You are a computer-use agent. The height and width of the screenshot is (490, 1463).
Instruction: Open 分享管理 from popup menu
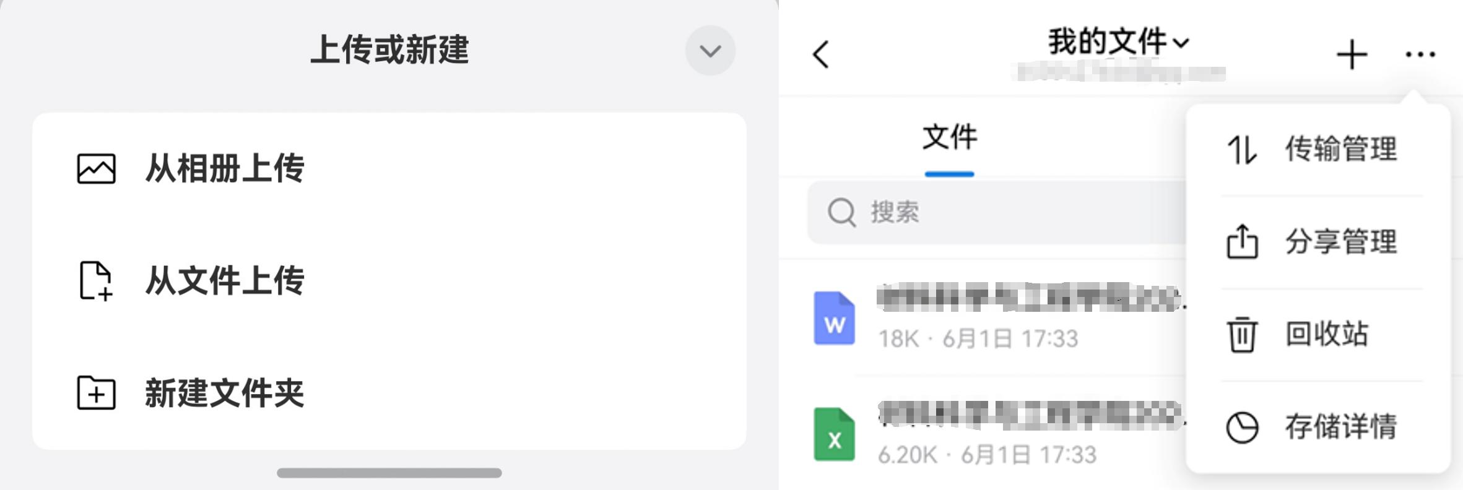tap(1319, 242)
